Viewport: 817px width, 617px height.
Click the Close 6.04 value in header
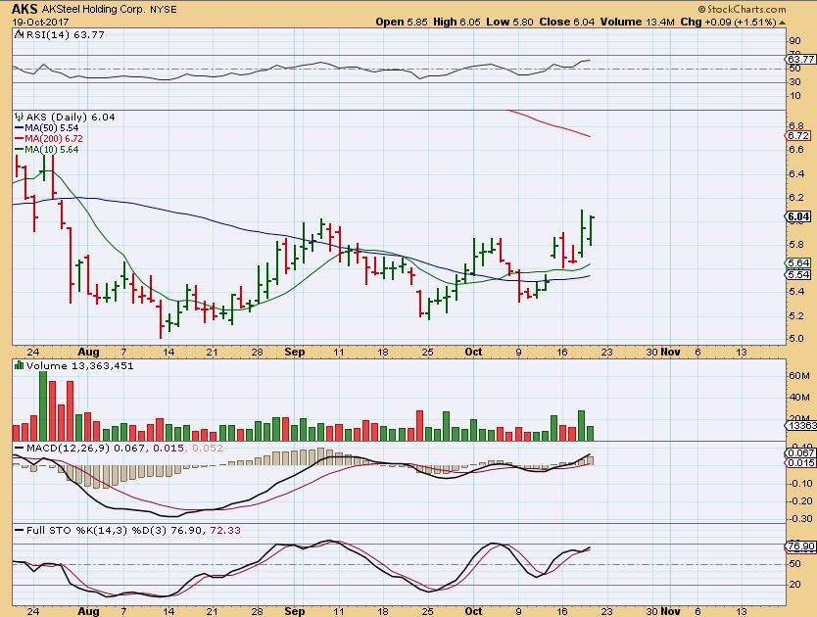[x=567, y=22]
